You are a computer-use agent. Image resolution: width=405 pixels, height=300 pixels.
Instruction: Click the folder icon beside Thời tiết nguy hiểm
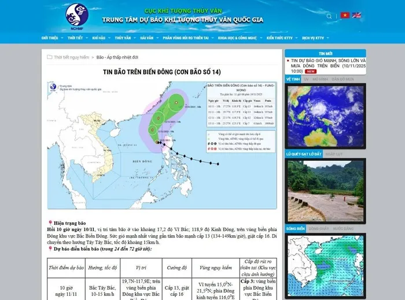point(50,57)
